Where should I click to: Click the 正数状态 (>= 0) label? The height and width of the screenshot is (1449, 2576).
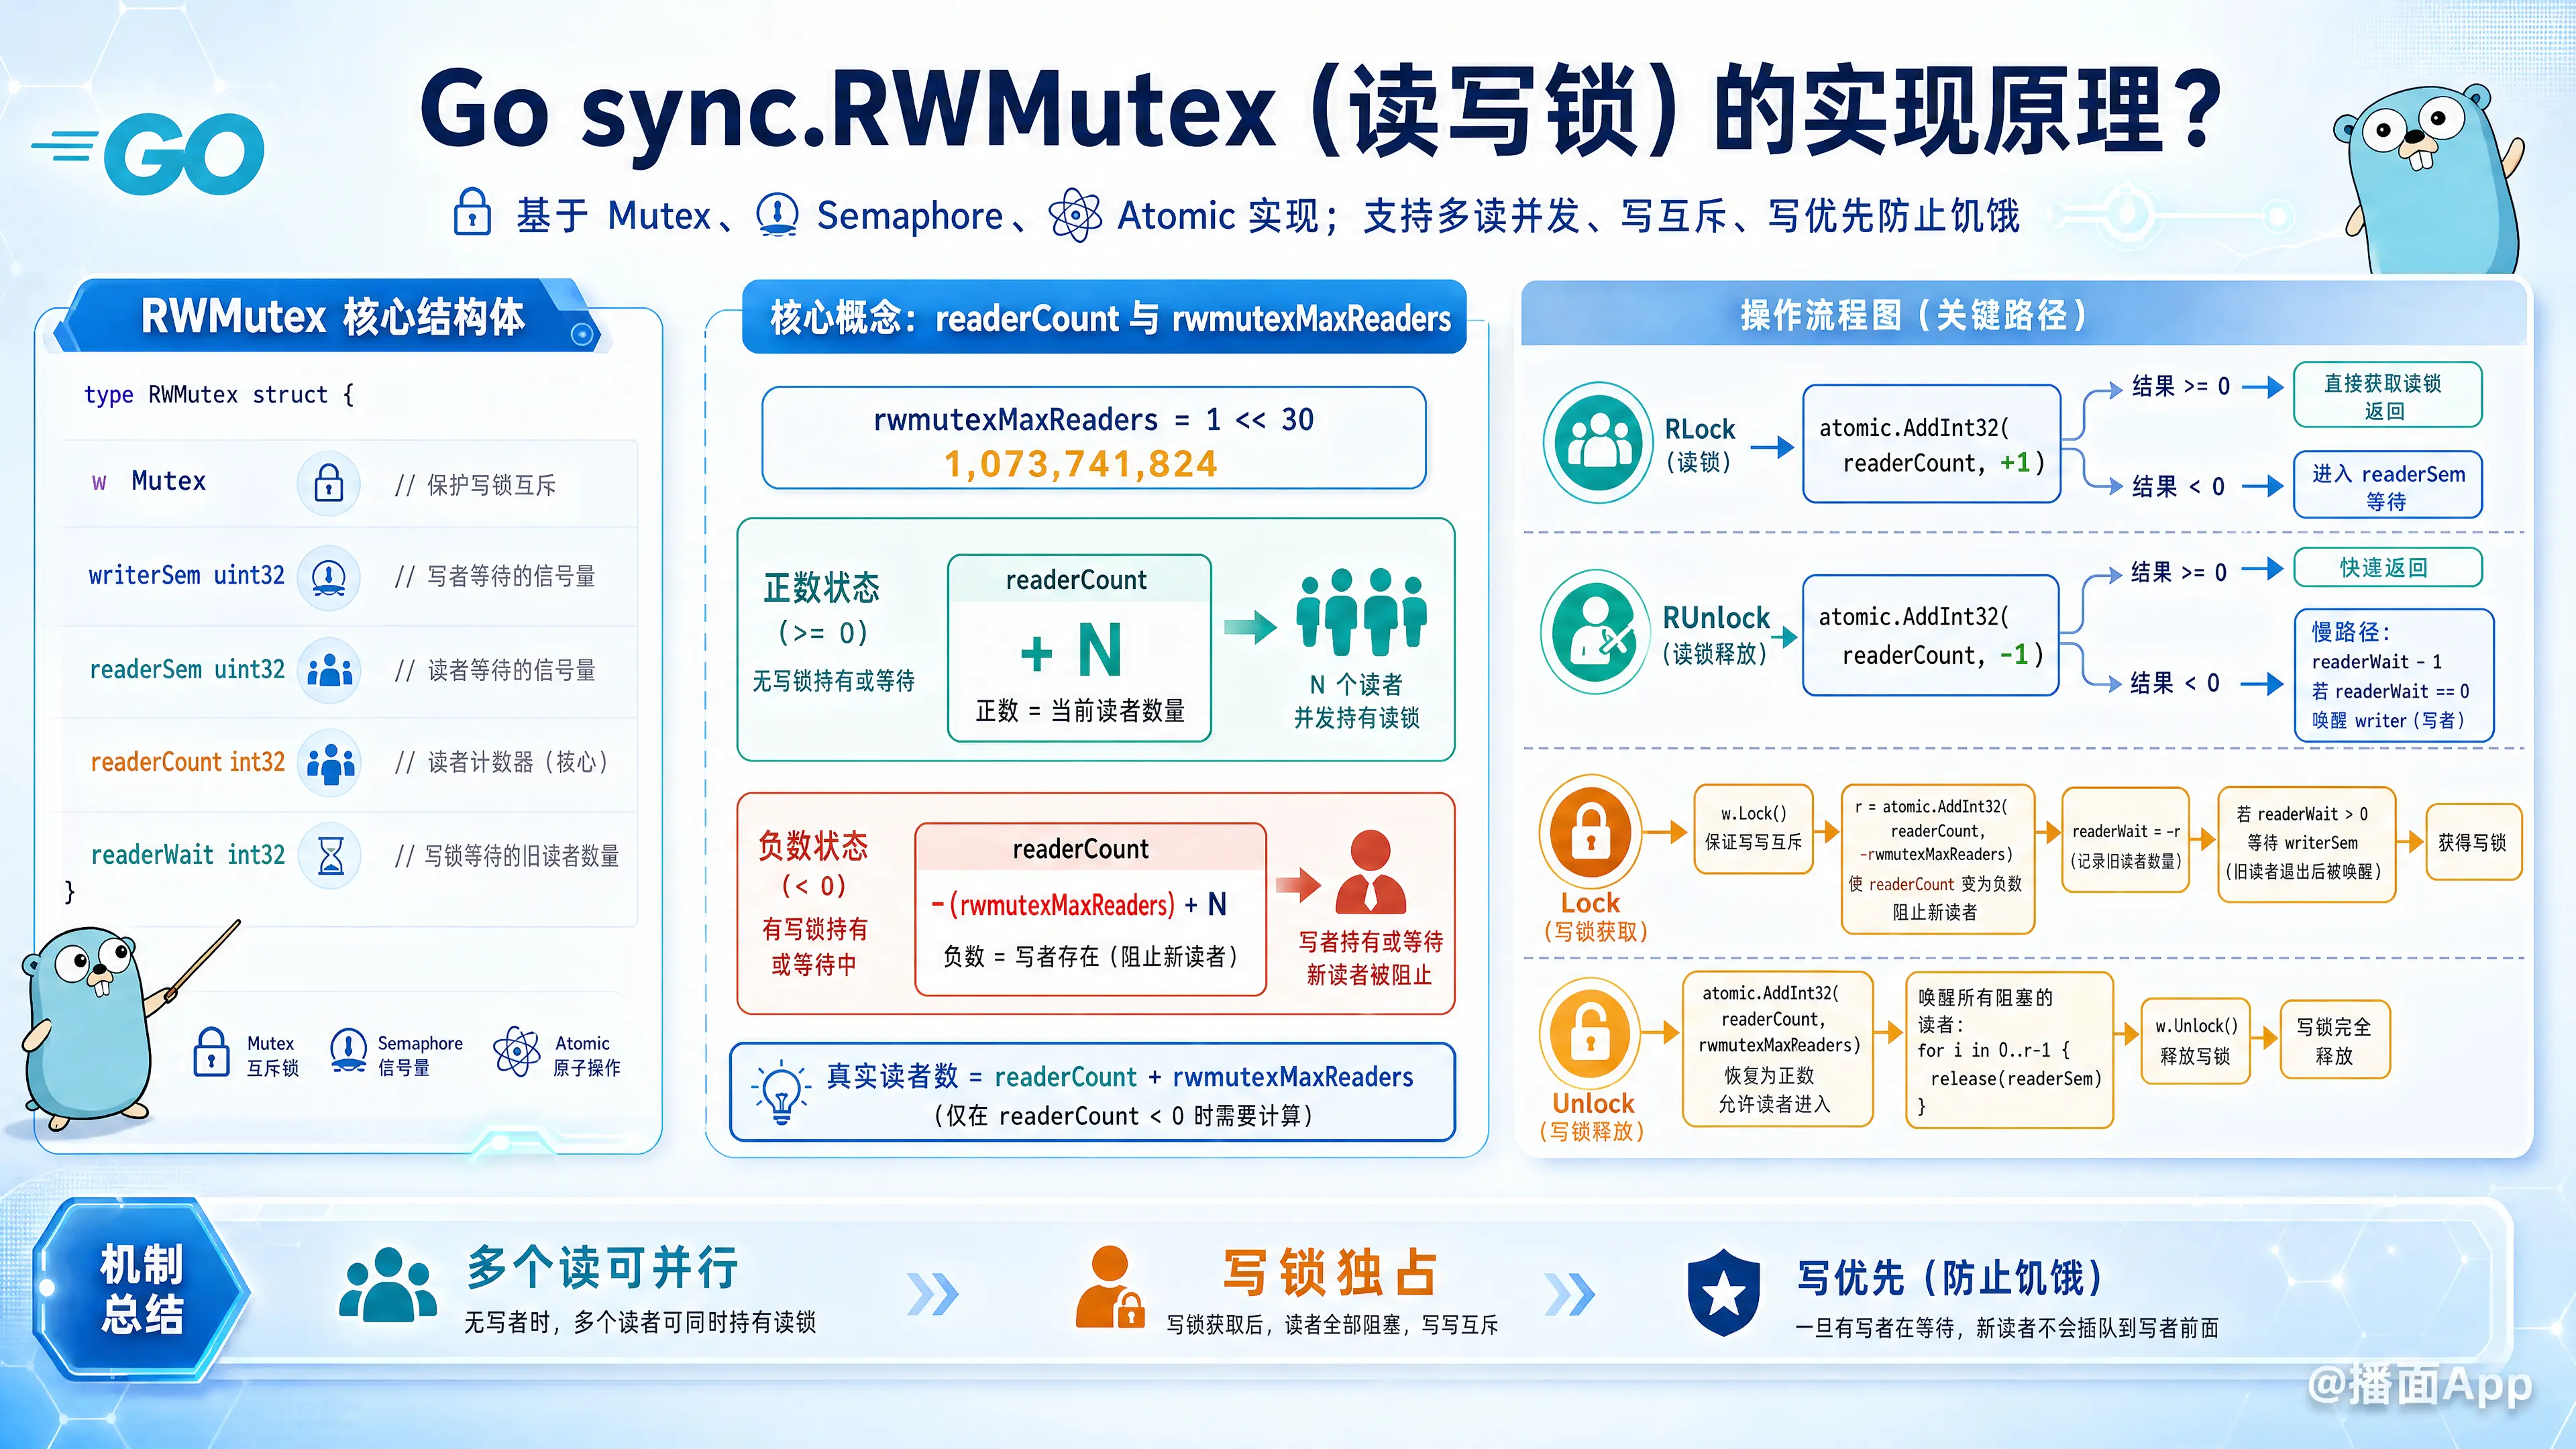click(x=822, y=608)
